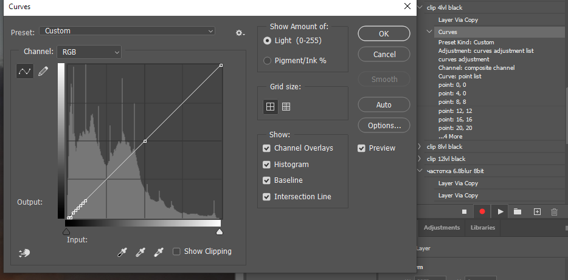The height and width of the screenshot is (280, 568).
Task: Switch to the Adjustments tab
Action: [x=442, y=228]
